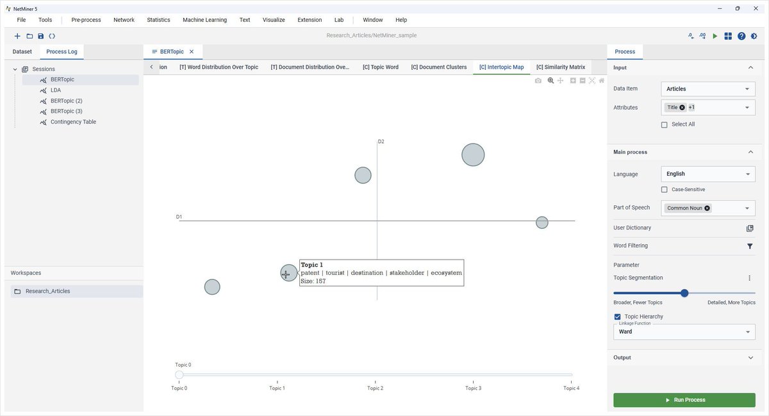Open Word Filtering with the filter icon

750,245
